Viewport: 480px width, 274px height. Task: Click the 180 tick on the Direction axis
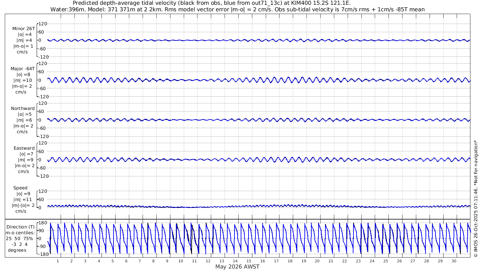click(x=42, y=223)
